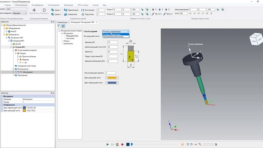Switch to the Траектории ribbon tab

[x=69, y=5]
